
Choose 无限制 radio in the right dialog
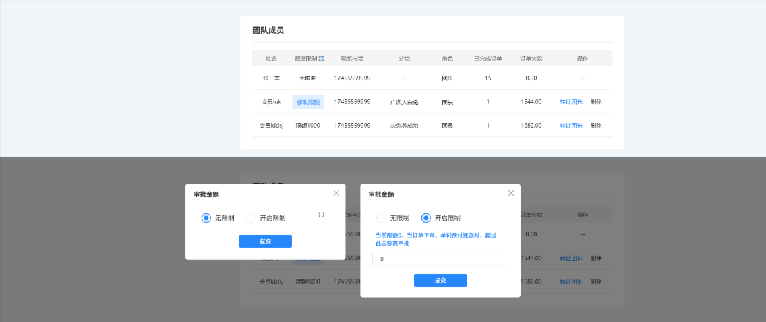[x=381, y=218]
